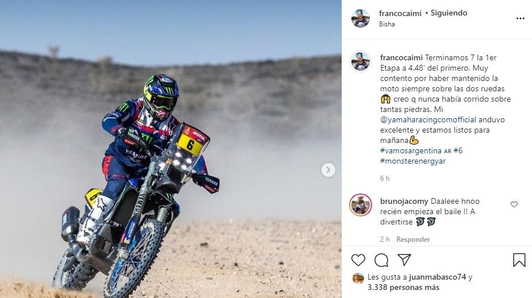The height and width of the screenshot is (298, 532).
Task: Open the #vamosargentina hashtag
Action: pyautogui.click(x=411, y=150)
